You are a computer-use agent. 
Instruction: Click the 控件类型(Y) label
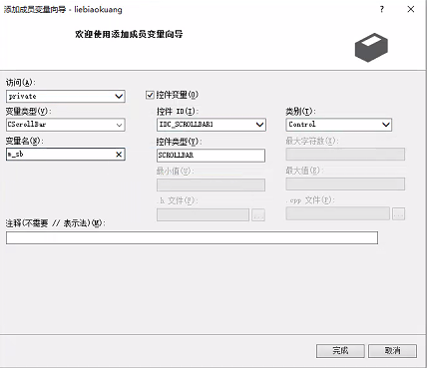179,142
